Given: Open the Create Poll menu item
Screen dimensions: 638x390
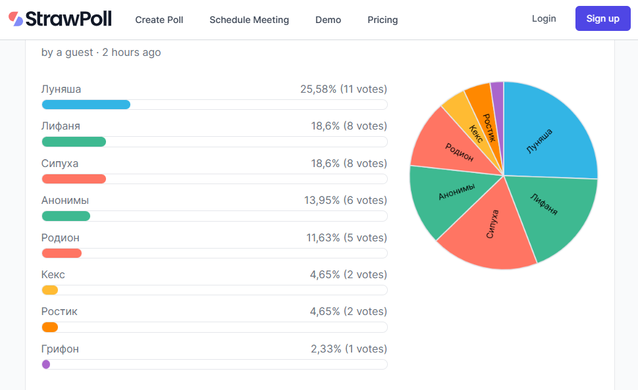Looking at the screenshot, I should [x=159, y=20].
